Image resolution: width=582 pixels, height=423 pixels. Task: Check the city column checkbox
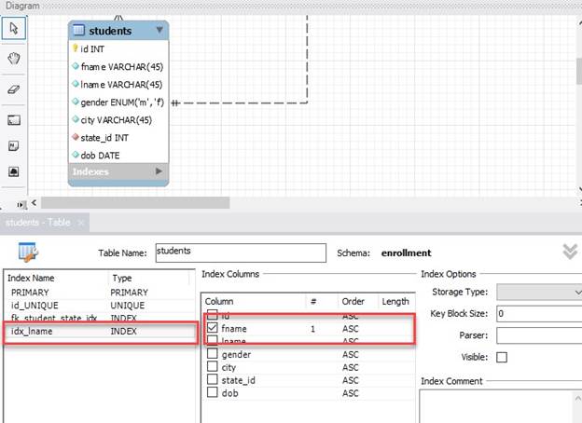click(x=213, y=367)
